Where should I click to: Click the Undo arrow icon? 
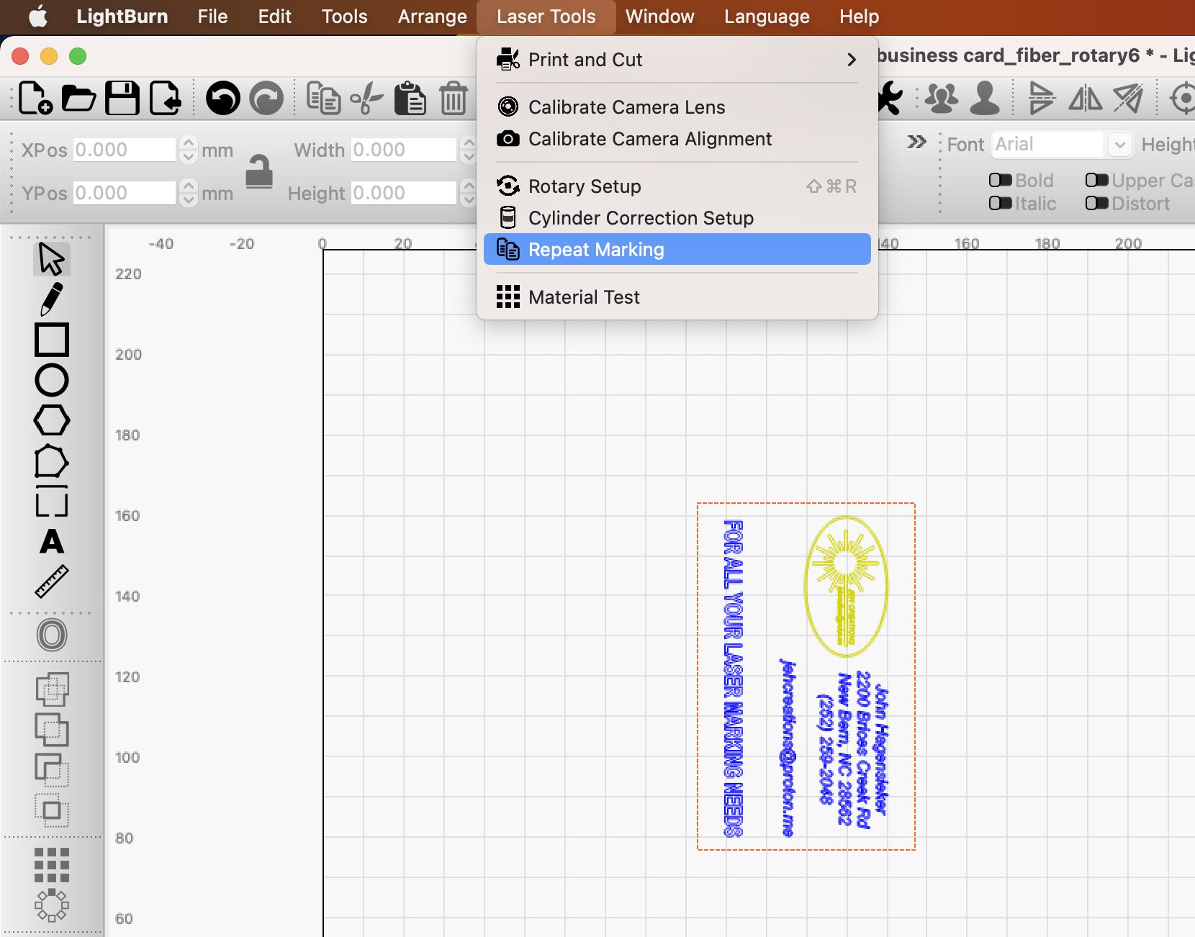click(x=222, y=98)
